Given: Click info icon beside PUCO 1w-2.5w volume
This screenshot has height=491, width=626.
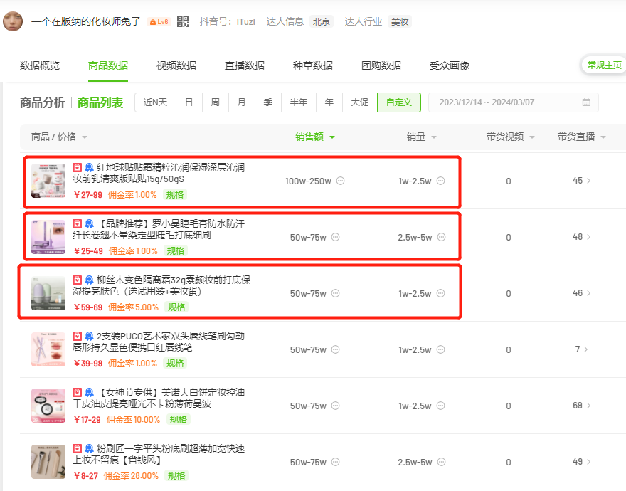Looking at the screenshot, I should [x=440, y=349].
